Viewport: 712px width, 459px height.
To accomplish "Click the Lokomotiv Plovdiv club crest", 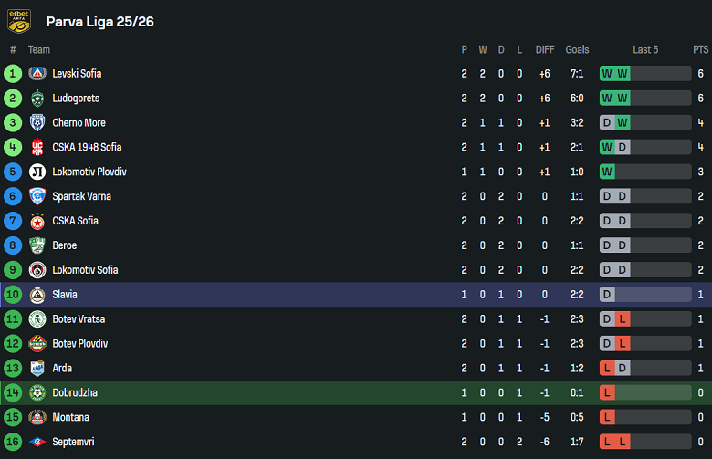I will coord(37,172).
